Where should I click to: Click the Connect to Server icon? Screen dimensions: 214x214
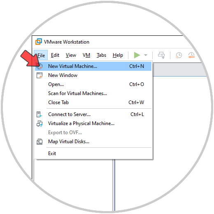click(40, 114)
